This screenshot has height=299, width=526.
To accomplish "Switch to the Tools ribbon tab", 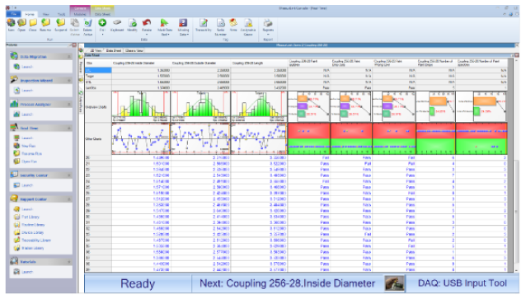I will pos(61,14).
